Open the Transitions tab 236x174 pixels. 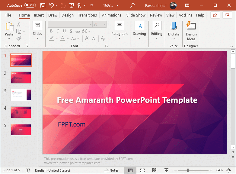(88, 15)
